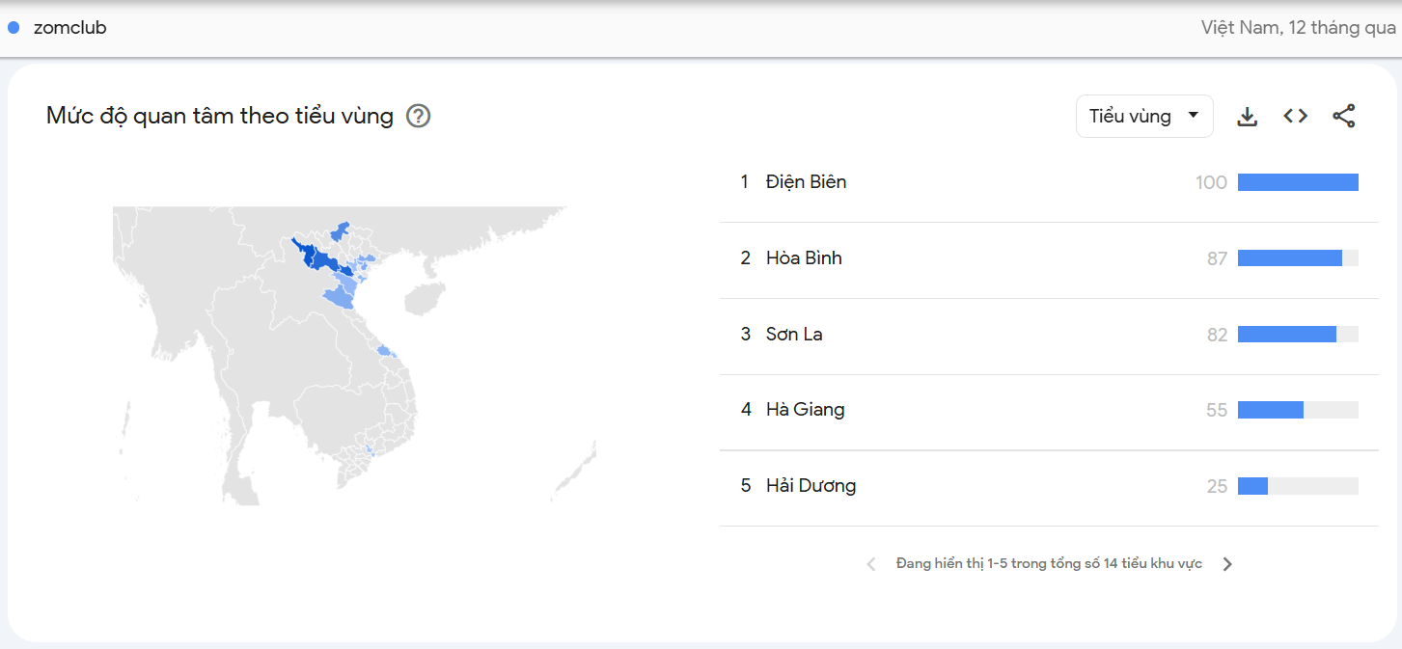Go to next page of subregions
The height and width of the screenshot is (649, 1402).
1227,564
